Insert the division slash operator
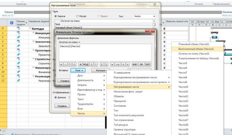The height and width of the screenshot is (135, 232). point(74,64)
